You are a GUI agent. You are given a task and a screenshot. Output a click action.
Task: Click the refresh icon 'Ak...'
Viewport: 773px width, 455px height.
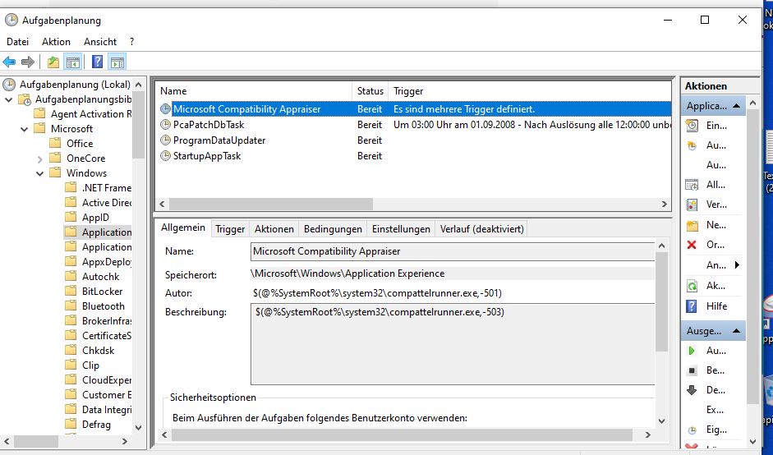click(x=692, y=286)
